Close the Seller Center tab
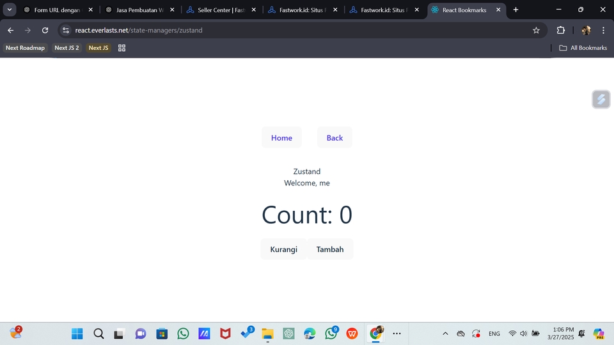 coord(254,10)
